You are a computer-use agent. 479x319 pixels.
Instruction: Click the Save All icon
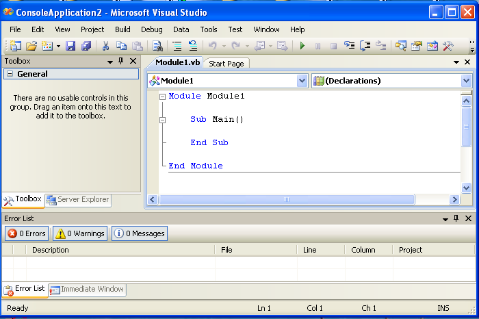[86, 46]
